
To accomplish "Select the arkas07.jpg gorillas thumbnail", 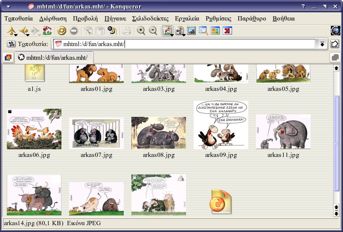I will (96, 133).
